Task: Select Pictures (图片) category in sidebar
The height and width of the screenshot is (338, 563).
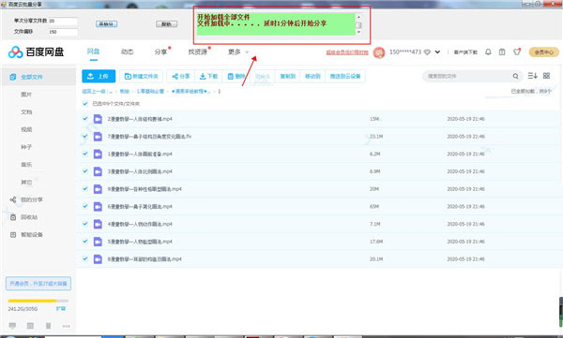Action: click(26, 95)
